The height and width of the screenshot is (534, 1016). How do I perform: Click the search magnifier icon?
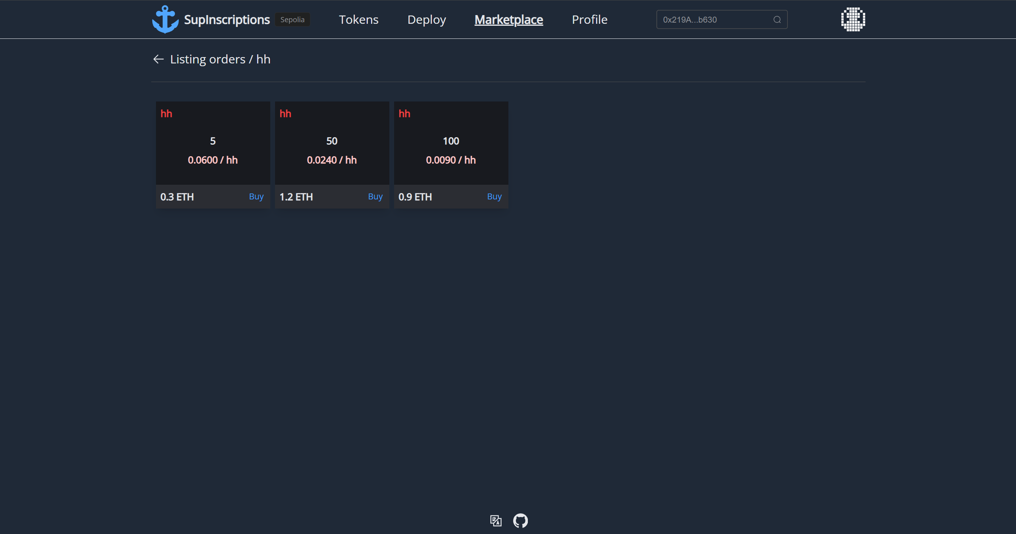click(x=777, y=20)
